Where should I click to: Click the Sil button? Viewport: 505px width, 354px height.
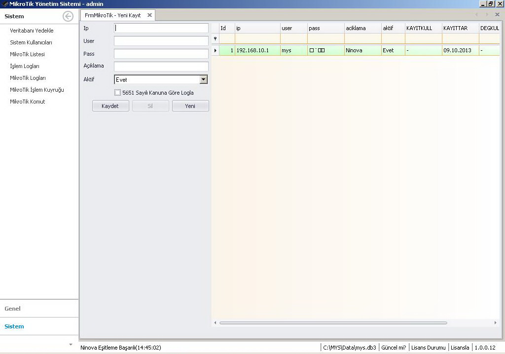[x=150, y=106]
